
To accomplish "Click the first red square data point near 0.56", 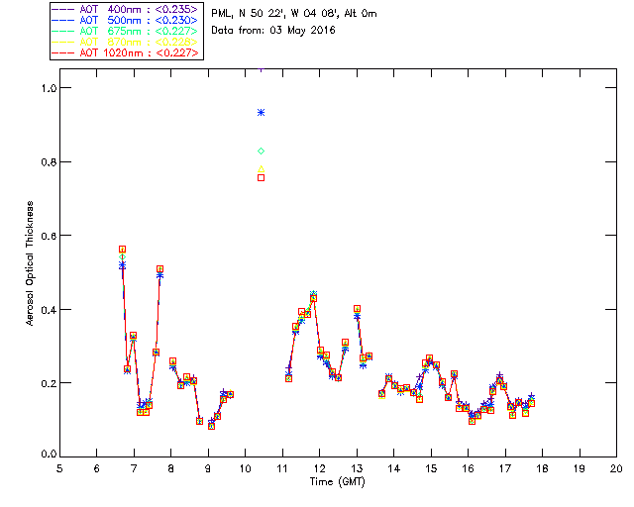I will 122,250.
